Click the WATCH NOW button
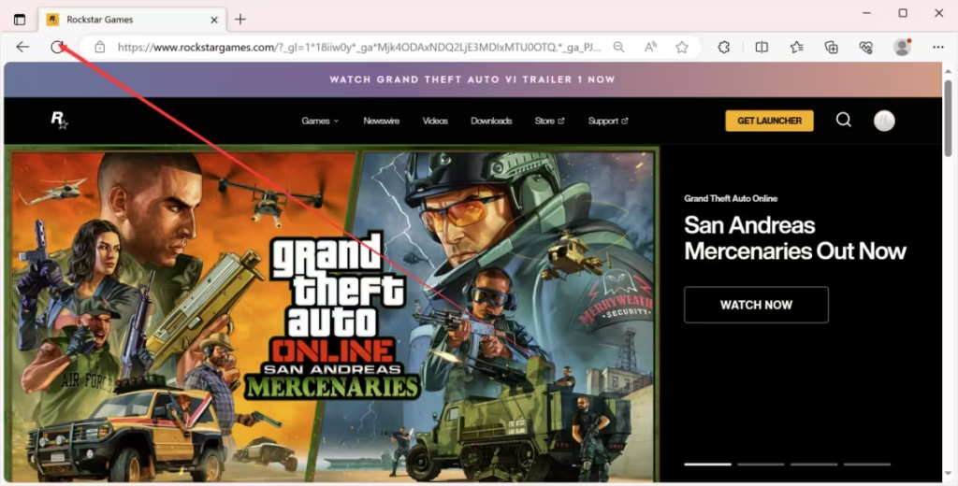This screenshot has width=958, height=486. point(756,305)
